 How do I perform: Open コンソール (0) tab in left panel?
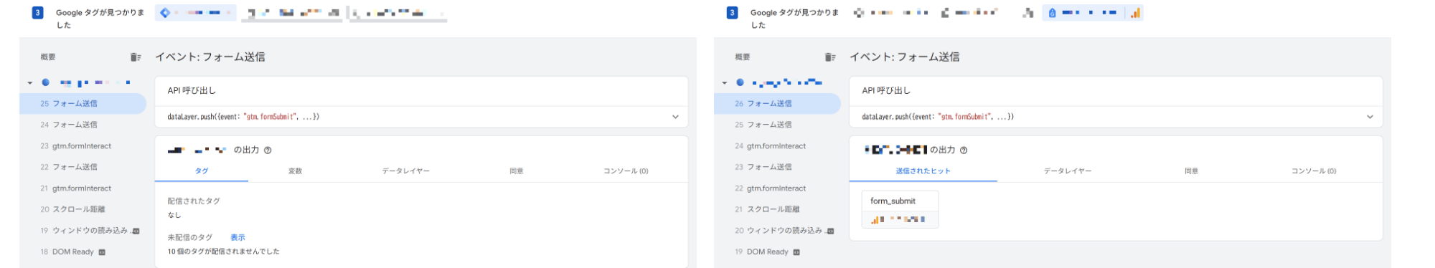[x=626, y=171]
